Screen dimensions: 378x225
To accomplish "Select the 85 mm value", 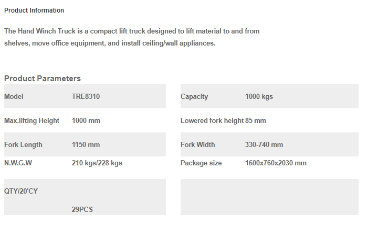I will tap(256, 120).
